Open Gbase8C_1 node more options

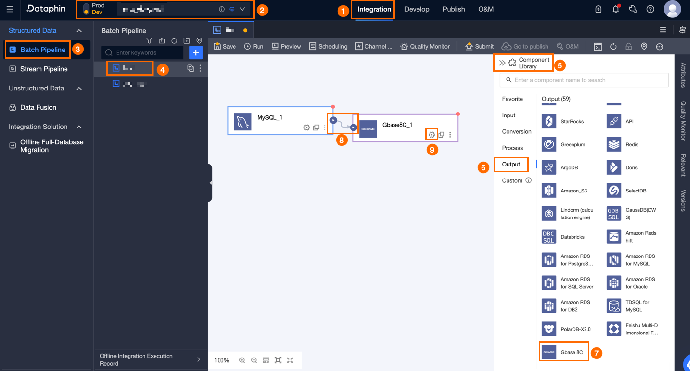pyautogui.click(x=450, y=135)
